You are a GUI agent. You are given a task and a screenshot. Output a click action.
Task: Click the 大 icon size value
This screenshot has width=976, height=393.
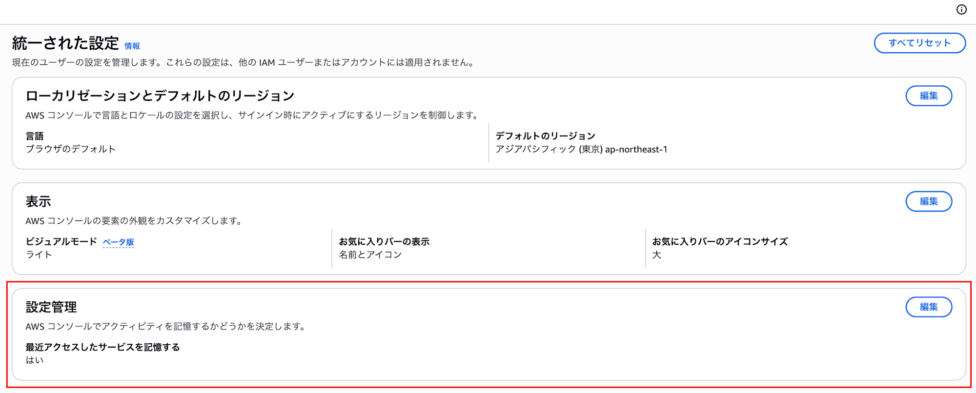click(x=657, y=255)
